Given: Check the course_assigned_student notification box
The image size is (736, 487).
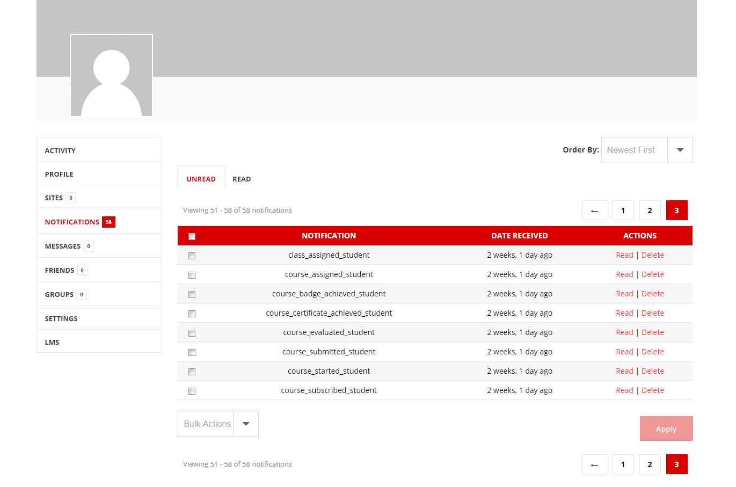Looking at the screenshot, I should [x=192, y=275].
